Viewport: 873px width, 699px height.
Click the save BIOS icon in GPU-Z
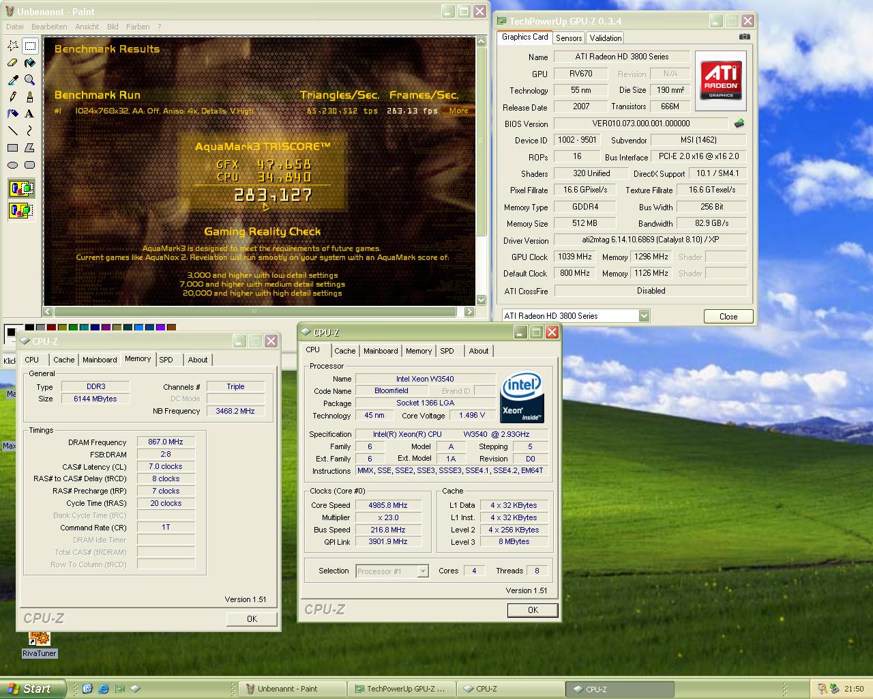coord(739,124)
